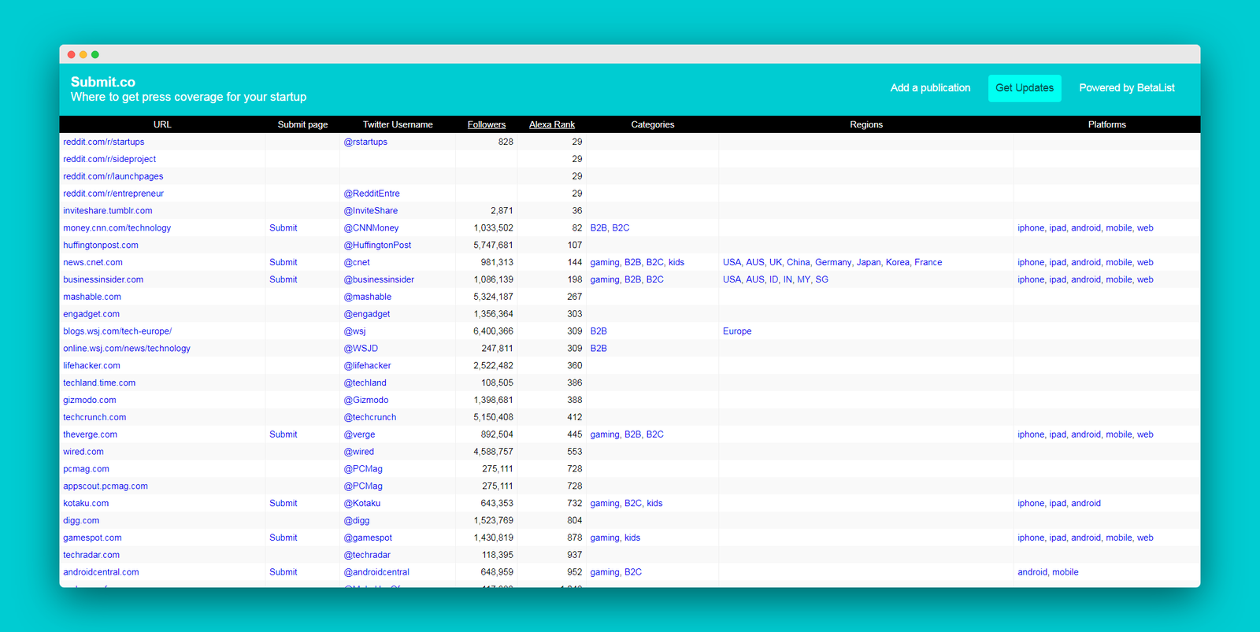Click Submit link in androidcentral.com row
The width and height of the screenshot is (1260, 632).
(x=283, y=572)
